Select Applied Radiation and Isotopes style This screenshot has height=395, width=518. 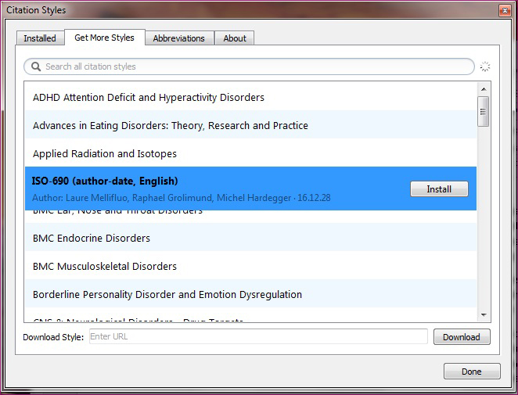(x=105, y=154)
